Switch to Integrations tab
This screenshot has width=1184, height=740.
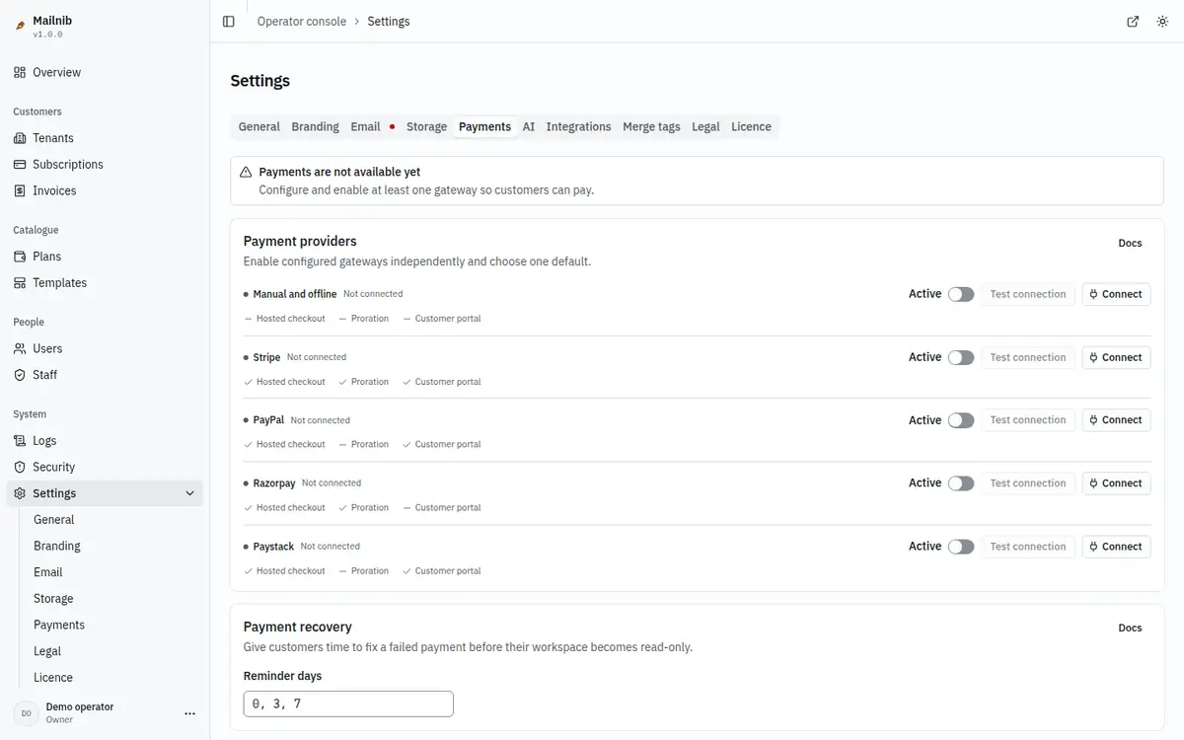pos(578,126)
